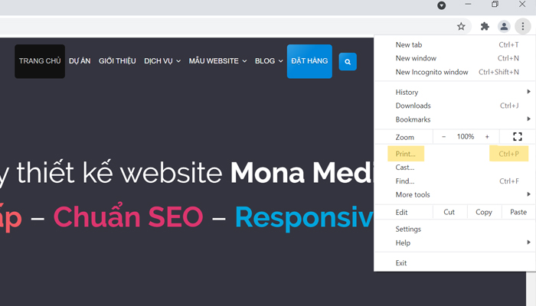Select New tab from the menu
536x306 pixels.
[455, 44]
